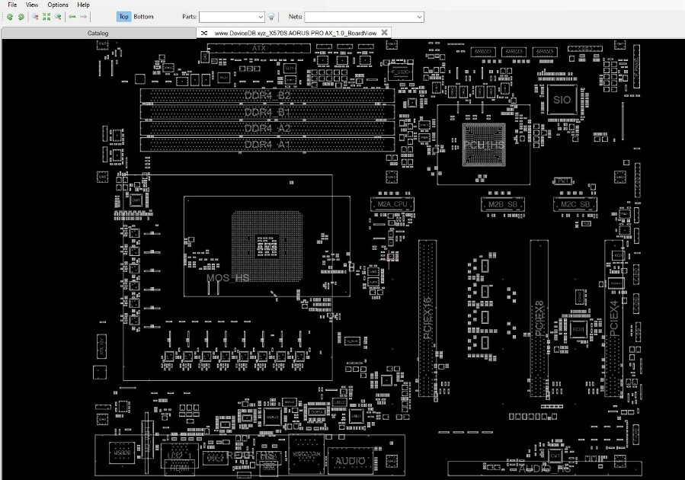Switch to Bottom board side
Image resolution: width=685 pixels, height=480 pixels.
point(143,17)
